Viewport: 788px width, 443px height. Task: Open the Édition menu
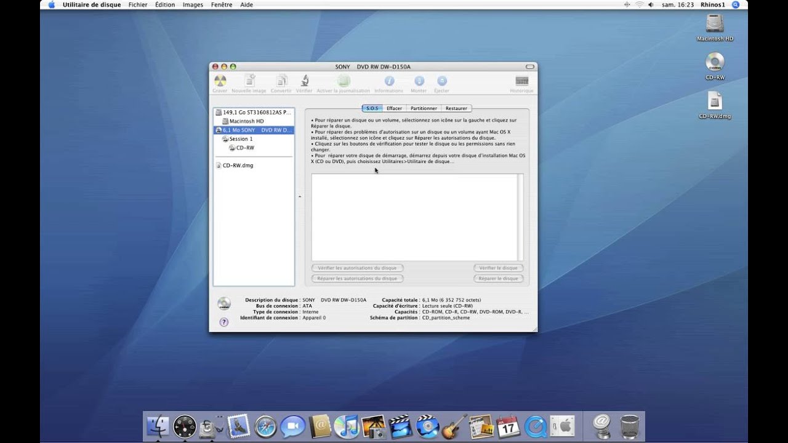pyautogui.click(x=165, y=4)
